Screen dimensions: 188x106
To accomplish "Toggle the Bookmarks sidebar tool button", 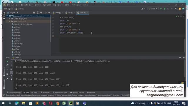I will coord(4,84).
